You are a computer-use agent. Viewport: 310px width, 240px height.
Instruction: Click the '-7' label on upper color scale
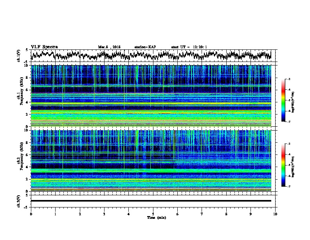[x=288, y=122]
